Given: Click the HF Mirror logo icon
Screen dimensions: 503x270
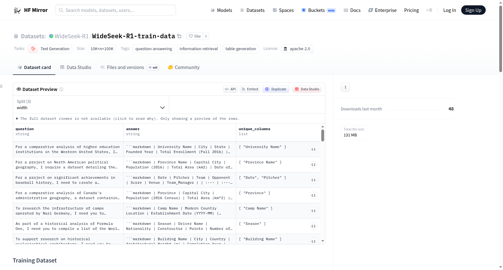Looking at the screenshot, I should [x=17, y=10].
